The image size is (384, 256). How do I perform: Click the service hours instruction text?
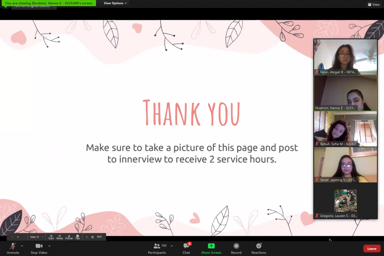(x=192, y=153)
